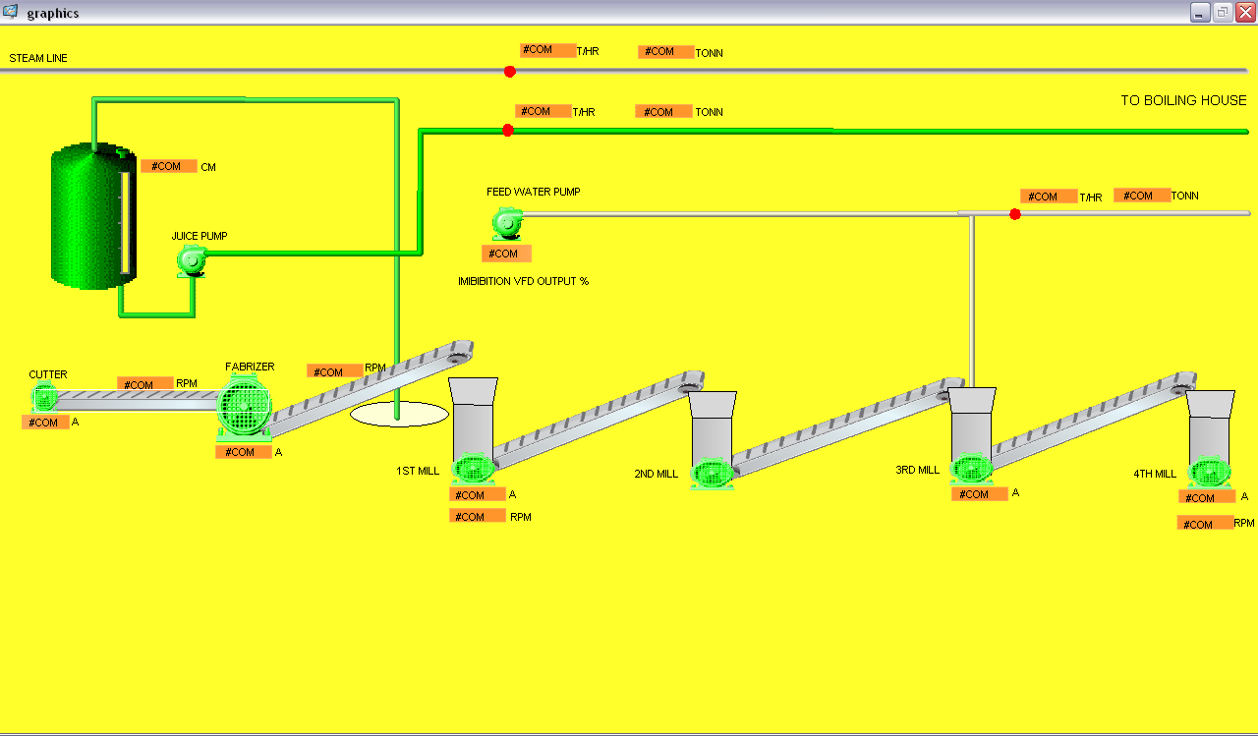The width and height of the screenshot is (1258, 736).
Task: Minimize the graphics window
Action: tap(1200, 12)
